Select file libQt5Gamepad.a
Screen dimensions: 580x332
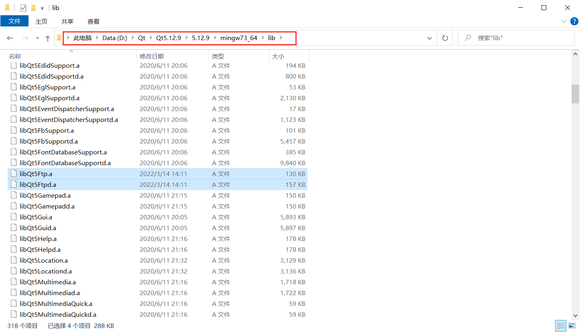[x=157, y=195]
